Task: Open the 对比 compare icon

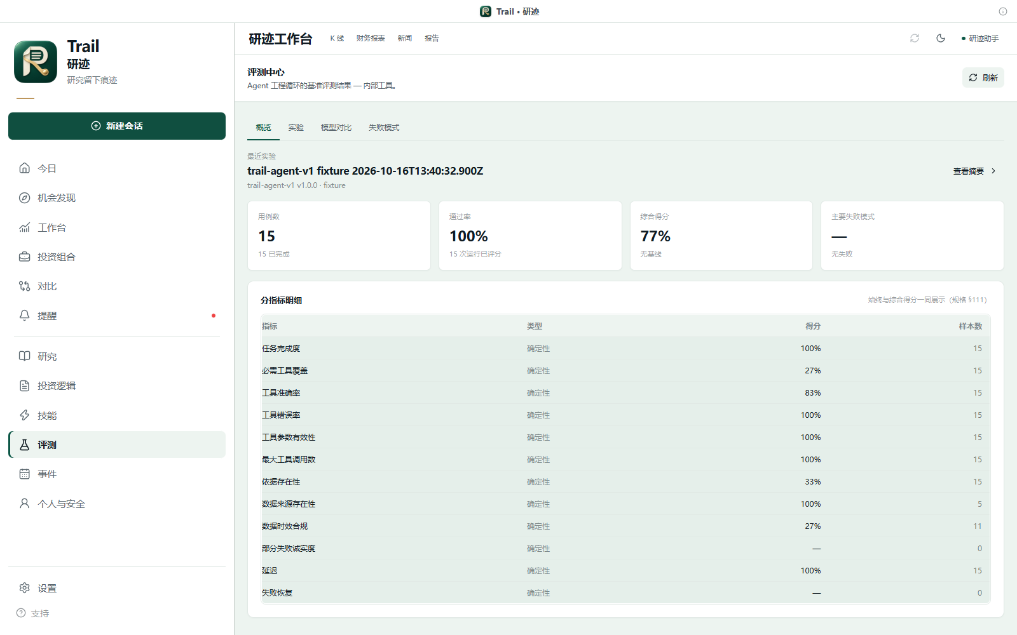Action: coord(24,286)
